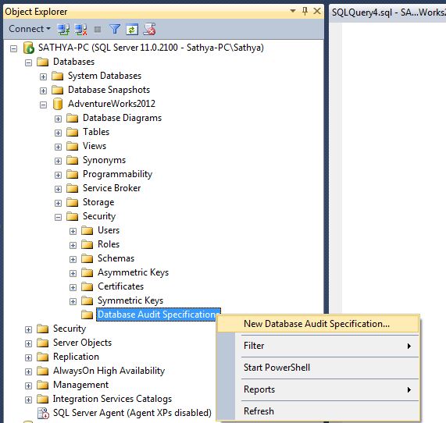
Task: Click the Users folder icon
Action: [x=87, y=230]
